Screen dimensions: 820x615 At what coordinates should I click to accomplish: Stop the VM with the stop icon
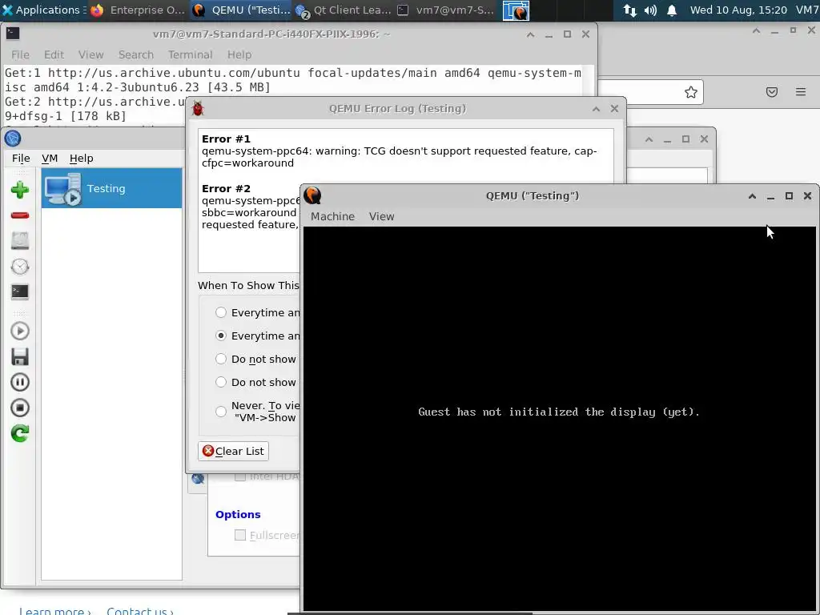(20, 408)
